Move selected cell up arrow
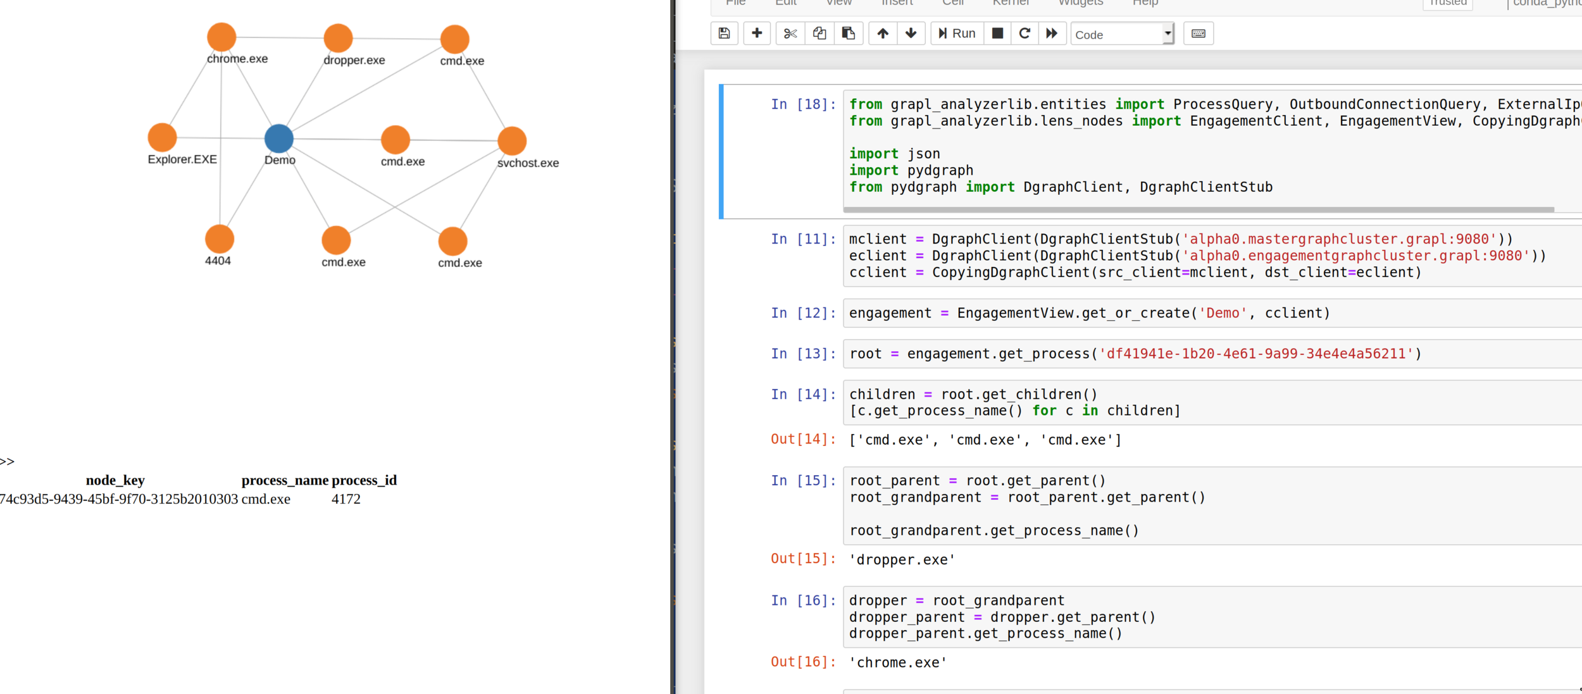This screenshot has width=1582, height=694. (x=883, y=34)
